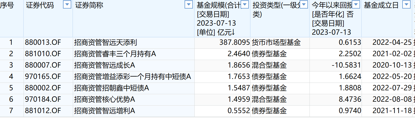Click inception date 2021-11-18

click(x=392, y=111)
